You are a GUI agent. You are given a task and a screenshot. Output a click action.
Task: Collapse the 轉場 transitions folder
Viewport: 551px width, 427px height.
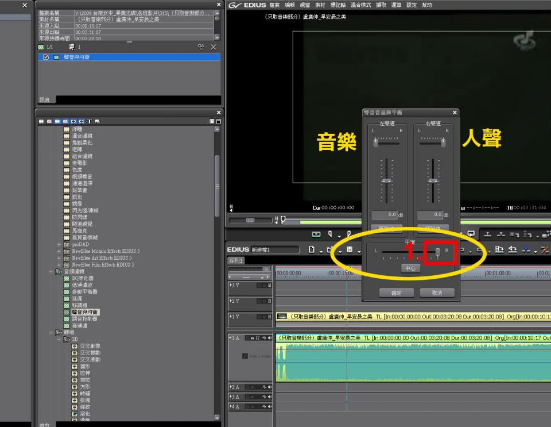(51, 332)
